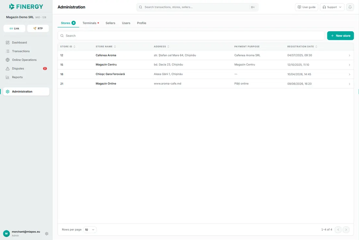Click the New store button
Image resolution: width=359 pixels, height=240 pixels.
pyautogui.click(x=340, y=35)
